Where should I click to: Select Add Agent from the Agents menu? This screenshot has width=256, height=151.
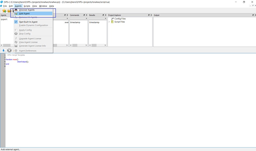pyautogui.click(x=24, y=13)
